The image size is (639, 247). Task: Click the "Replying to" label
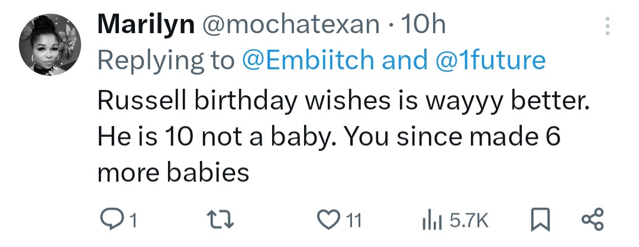(x=166, y=60)
